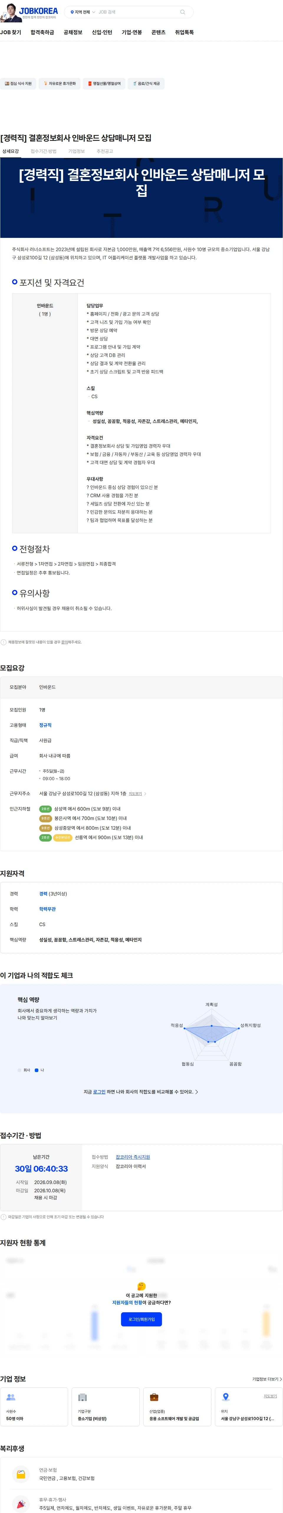Click the JOBKOREA logo

(x=39, y=11)
